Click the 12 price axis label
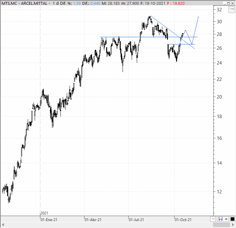 (x=219, y=192)
